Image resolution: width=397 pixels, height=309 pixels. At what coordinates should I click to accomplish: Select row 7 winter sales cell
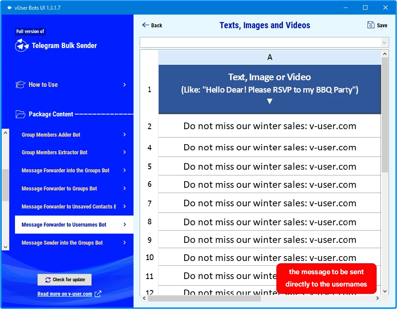click(x=270, y=203)
